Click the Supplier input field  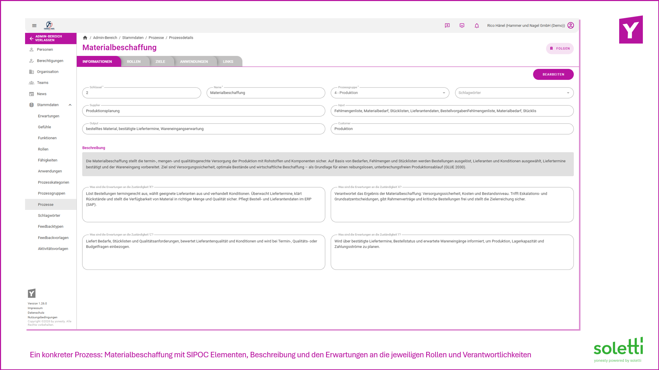(204, 111)
